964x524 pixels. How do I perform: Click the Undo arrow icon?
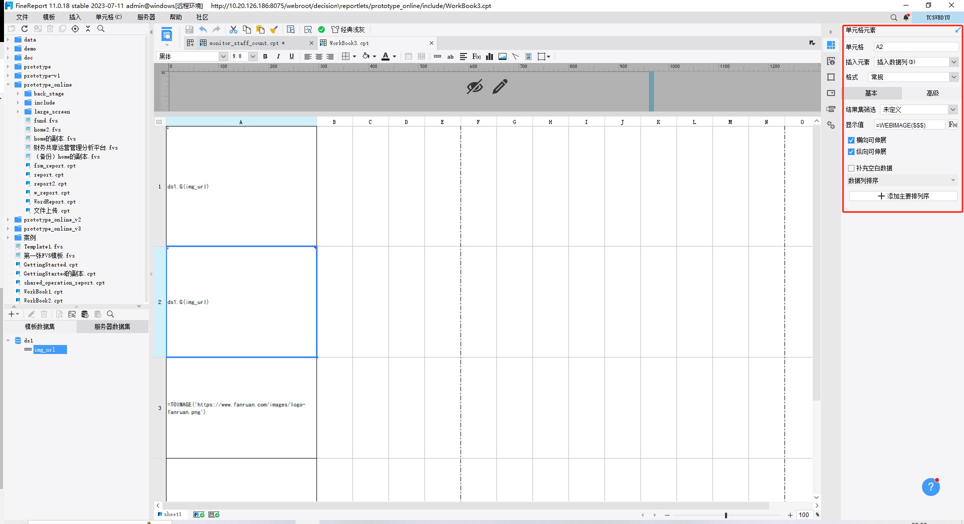pyautogui.click(x=203, y=29)
